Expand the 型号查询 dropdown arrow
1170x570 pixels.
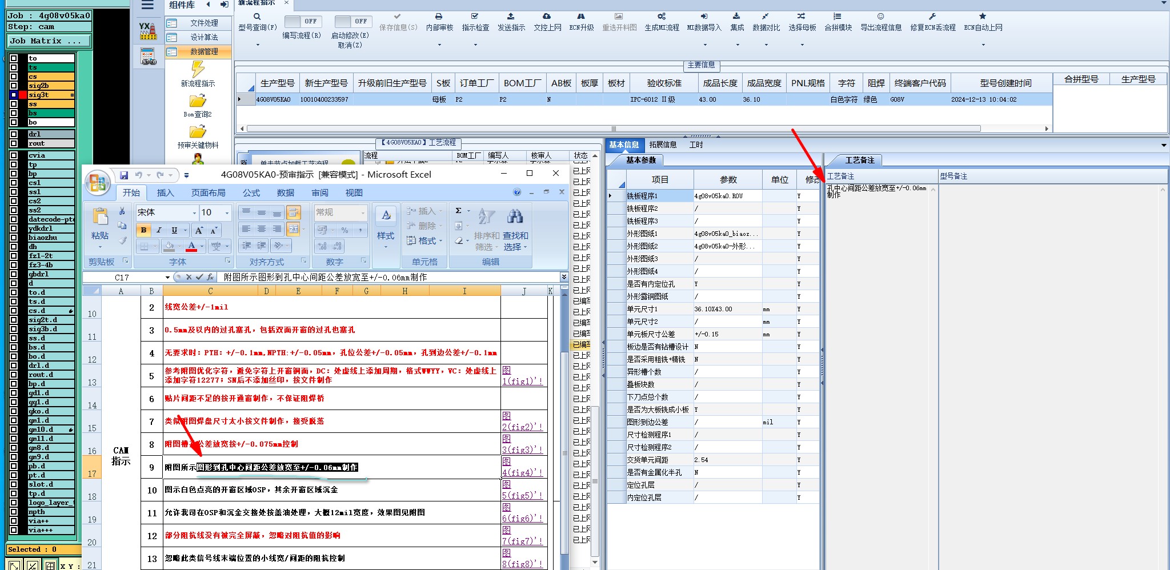coord(258,45)
